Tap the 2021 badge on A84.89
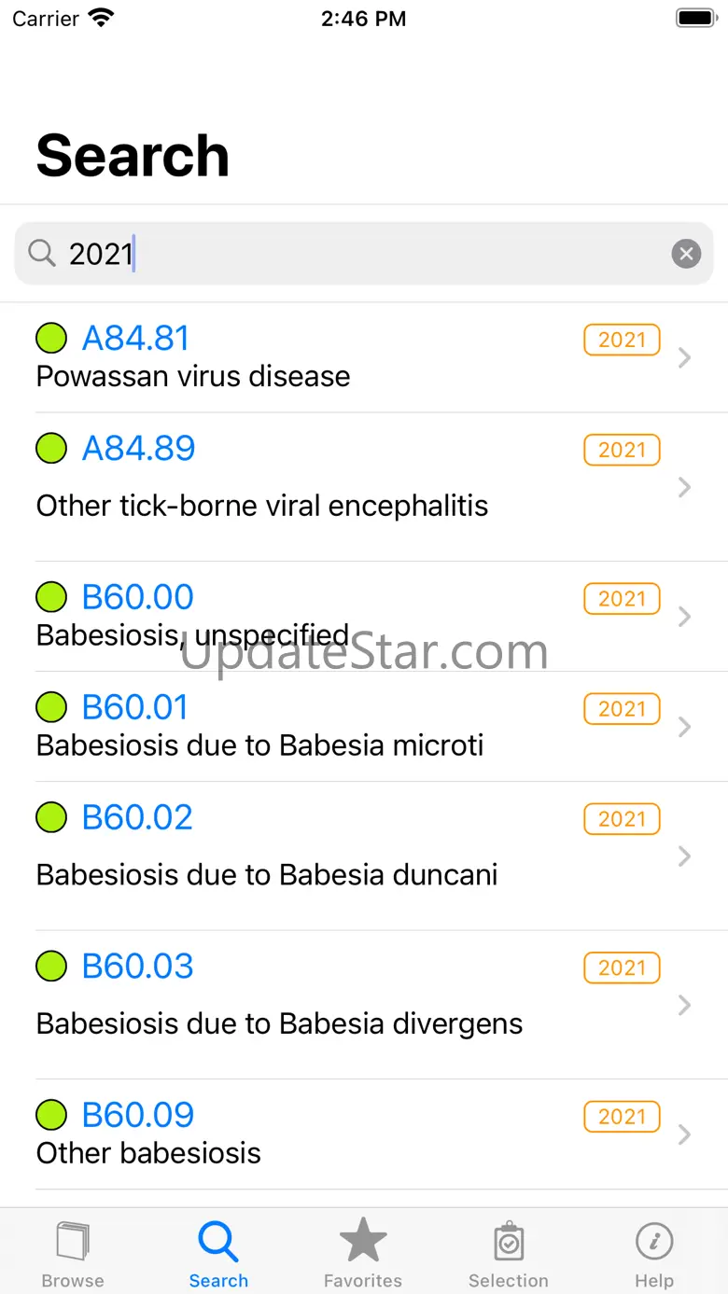The image size is (728, 1294). pyautogui.click(x=622, y=450)
